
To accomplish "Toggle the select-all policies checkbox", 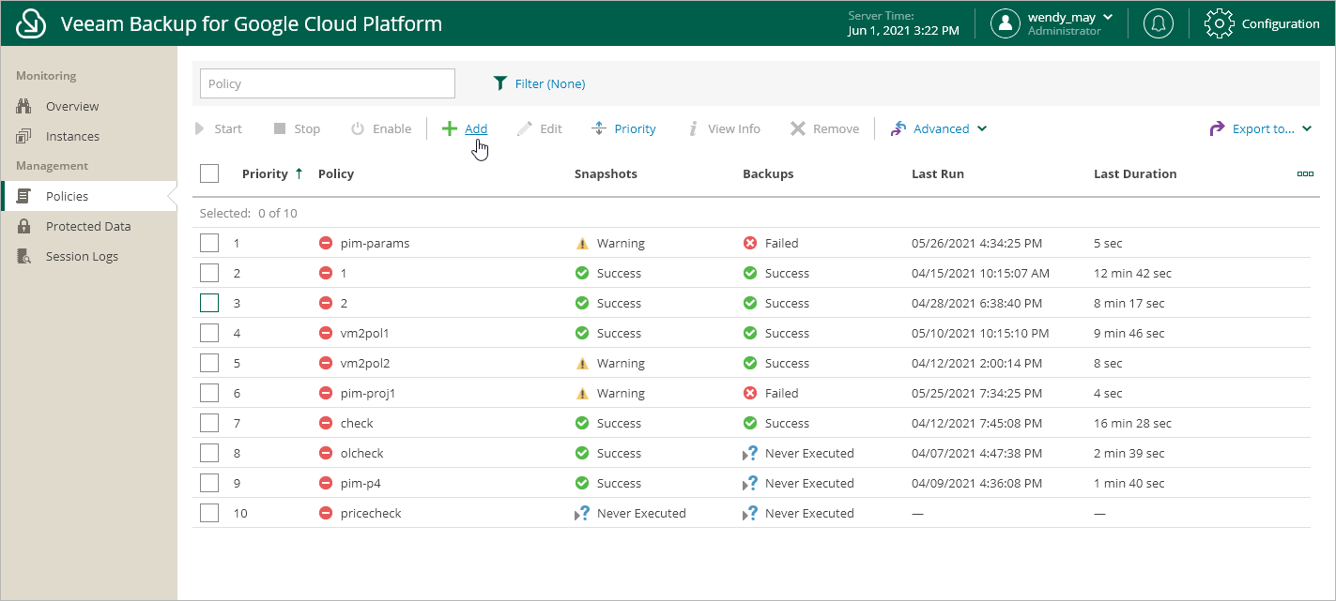I will click(209, 173).
